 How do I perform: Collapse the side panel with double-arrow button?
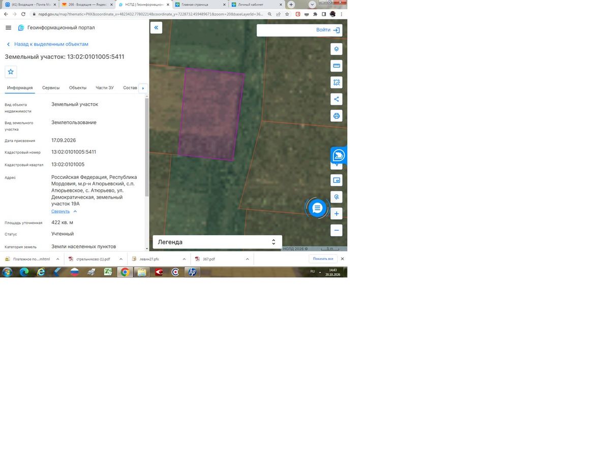click(156, 28)
